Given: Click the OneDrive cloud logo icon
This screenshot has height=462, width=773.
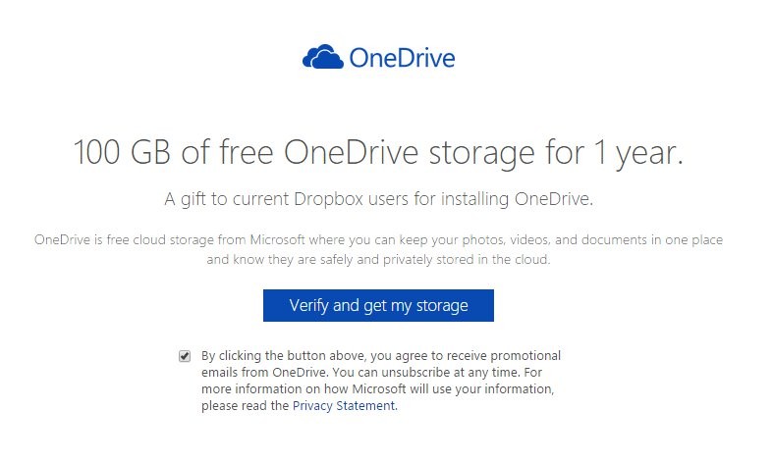Looking at the screenshot, I should tap(323, 58).
